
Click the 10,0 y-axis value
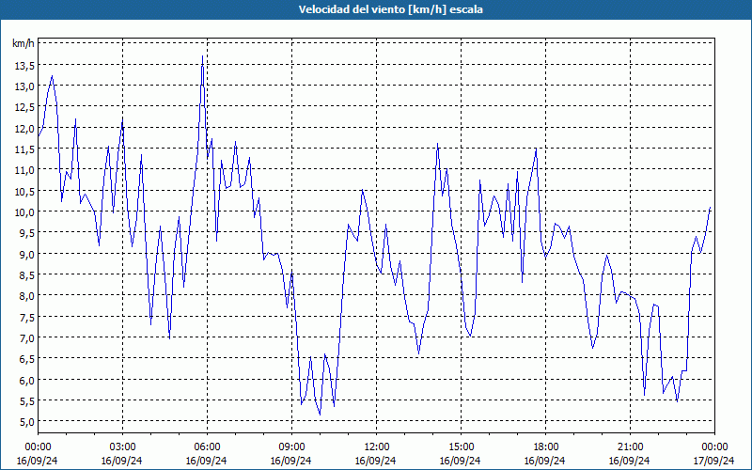click(24, 212)
